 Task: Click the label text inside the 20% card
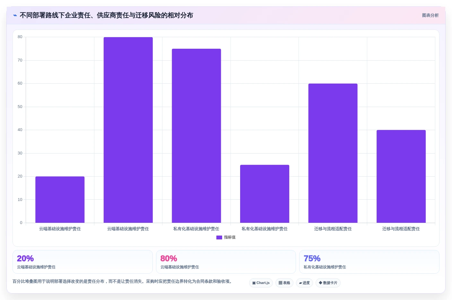point(36,267)
